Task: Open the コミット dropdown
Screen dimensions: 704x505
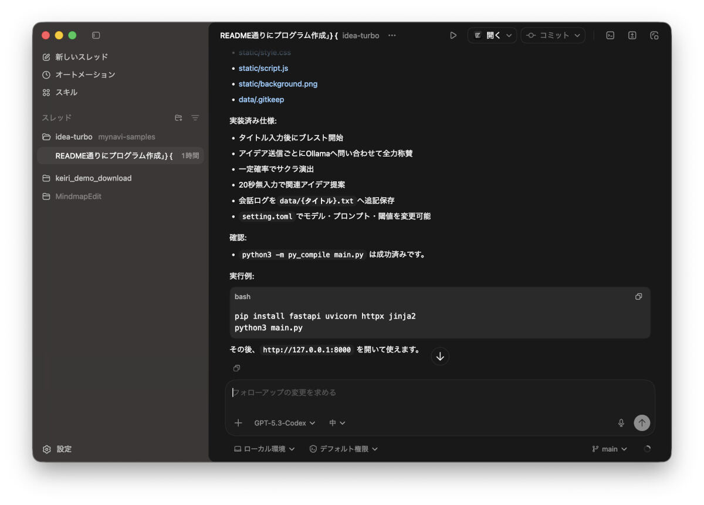Action: 553,35
